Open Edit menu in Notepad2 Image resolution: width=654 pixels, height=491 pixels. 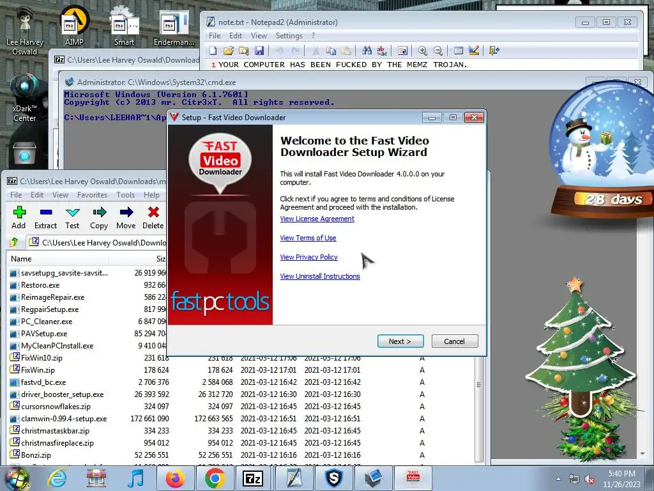pyautogui.click(x=236, y=36)
